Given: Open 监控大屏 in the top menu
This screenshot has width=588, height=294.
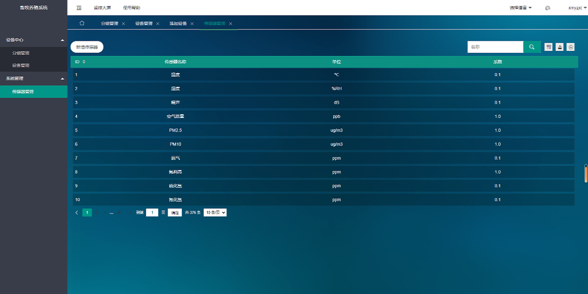Looking at the screenshot, I should [102, 8].
